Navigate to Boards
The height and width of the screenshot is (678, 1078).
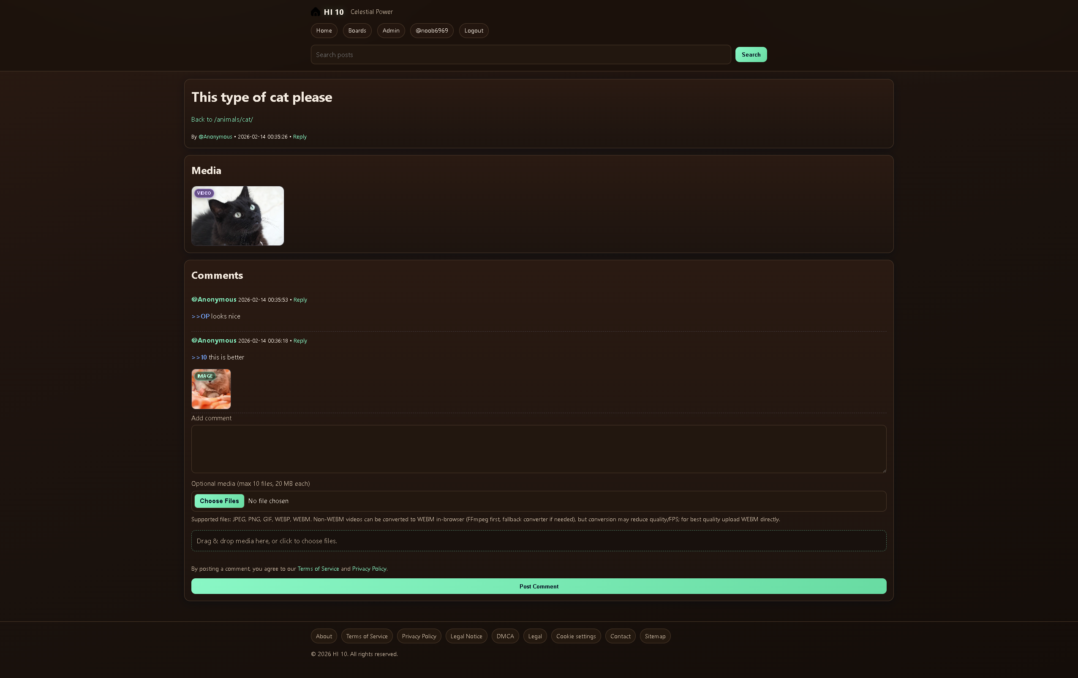(x=357, y=30)
